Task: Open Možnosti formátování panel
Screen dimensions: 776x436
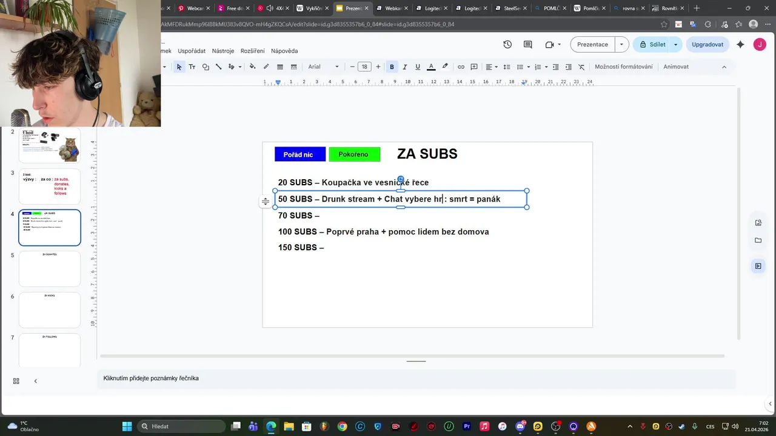Action: click(624, 67)
